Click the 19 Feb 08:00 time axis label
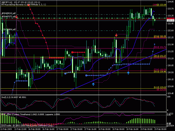175x131 pixels. (x=160, y=129)
